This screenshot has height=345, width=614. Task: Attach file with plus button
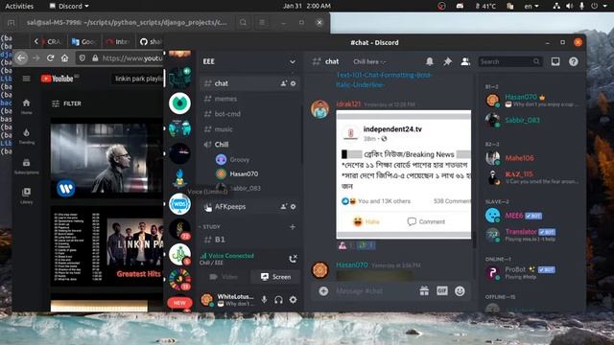click(x=323, y=291)
